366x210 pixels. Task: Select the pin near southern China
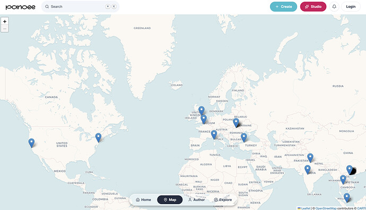(x=349, y=170)
